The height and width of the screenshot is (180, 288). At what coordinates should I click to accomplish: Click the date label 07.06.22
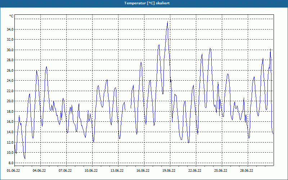[65, 170]
